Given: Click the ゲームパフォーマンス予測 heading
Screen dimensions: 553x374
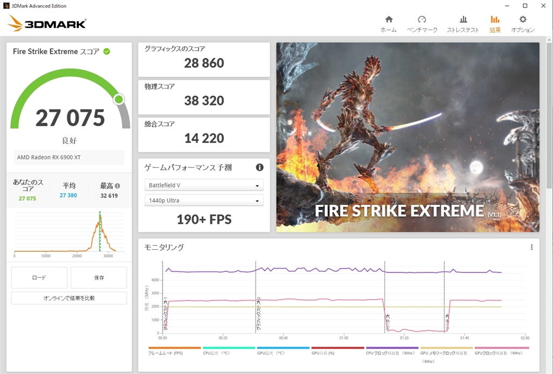Looking at the screenshot, I should (x=188, y=168).
